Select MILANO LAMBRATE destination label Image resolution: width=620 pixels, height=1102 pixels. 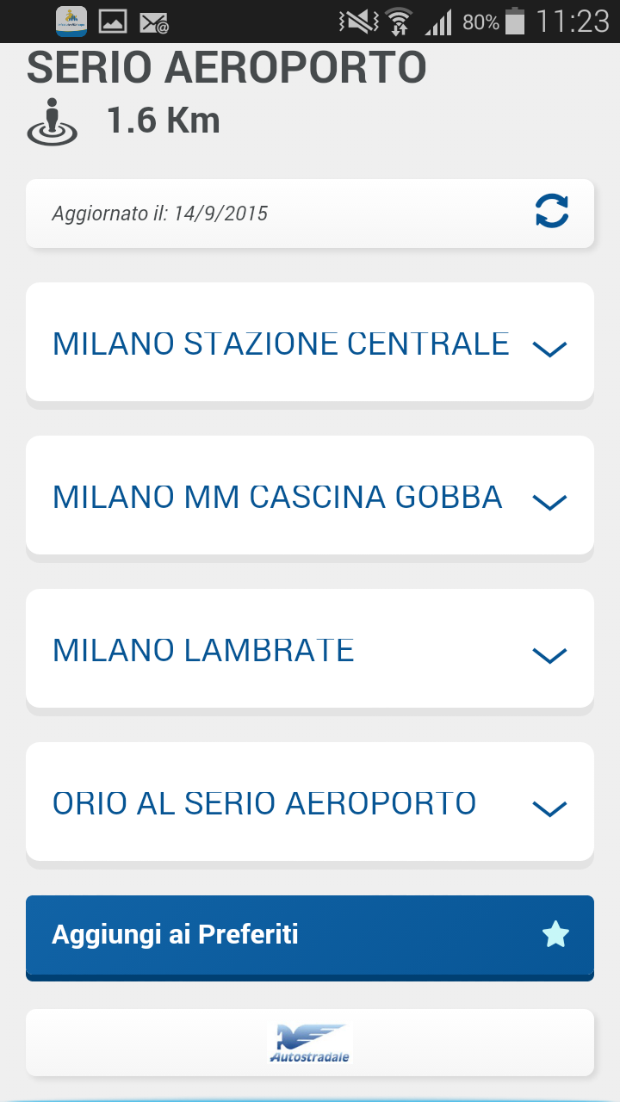tap(203, 650)
